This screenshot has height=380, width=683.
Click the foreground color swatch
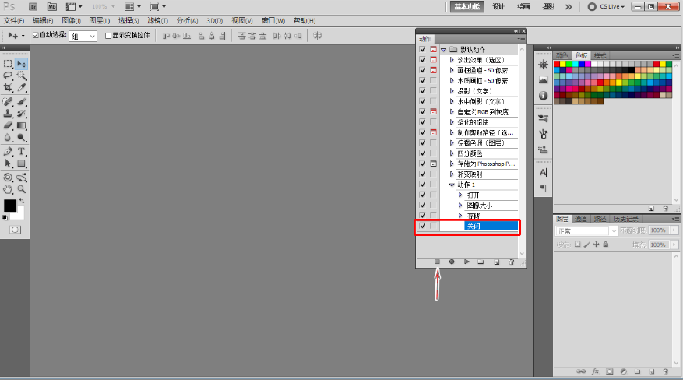(9, 206)
